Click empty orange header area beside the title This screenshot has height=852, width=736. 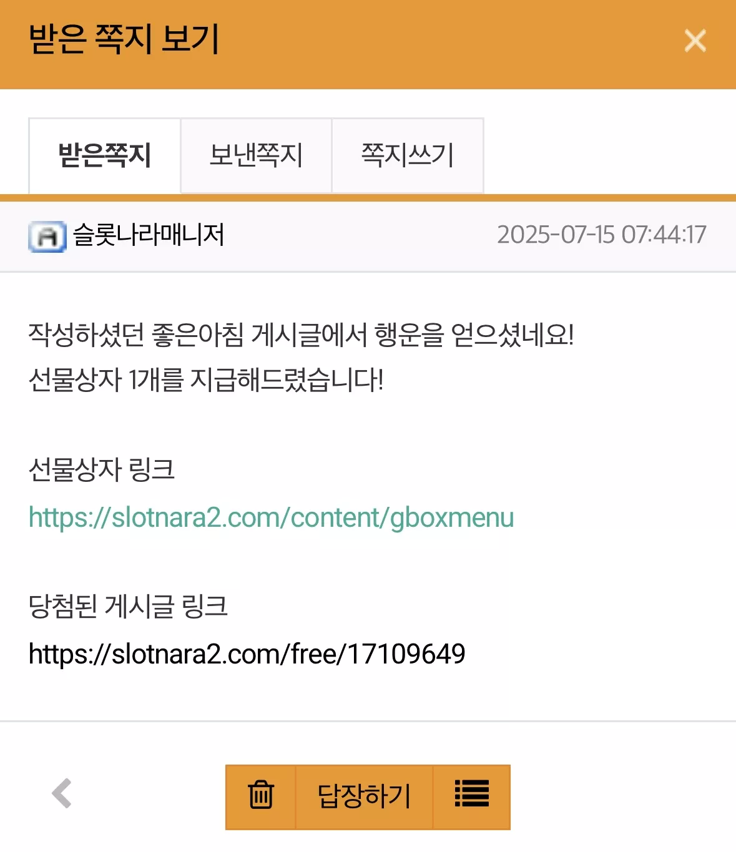pyautogui.click(x=449, y=41)
